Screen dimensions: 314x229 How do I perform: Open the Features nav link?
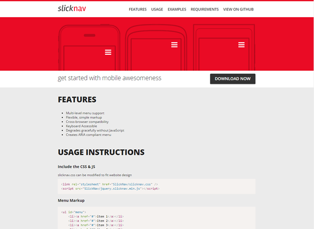138,9
